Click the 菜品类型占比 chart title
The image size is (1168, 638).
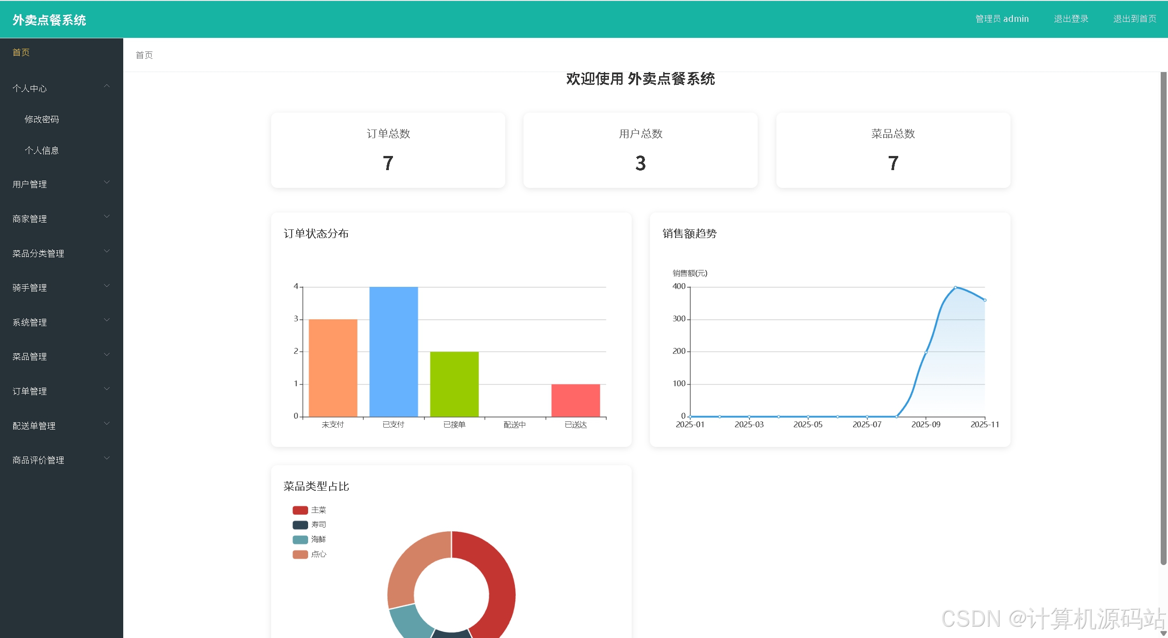click(316, 486)
